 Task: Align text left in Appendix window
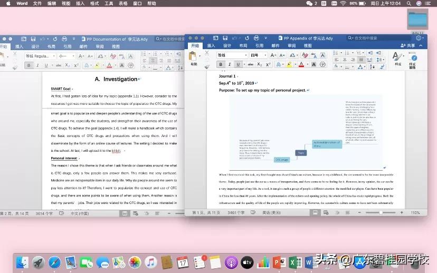[336, 60]
